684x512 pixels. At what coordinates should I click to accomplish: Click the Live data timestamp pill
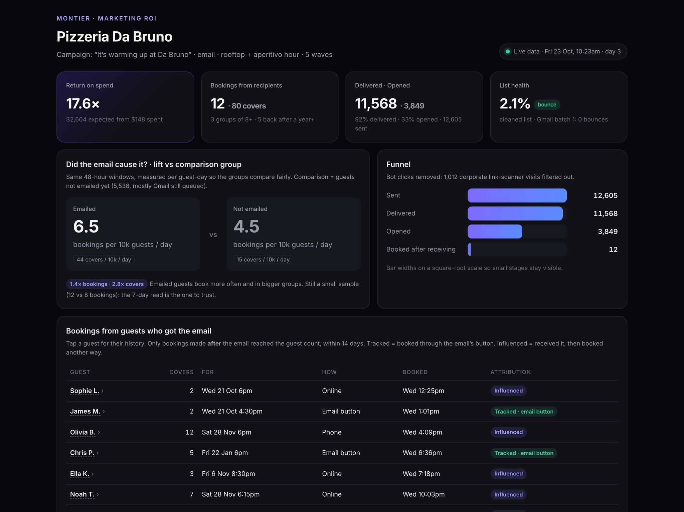click(x=563, y=51)
